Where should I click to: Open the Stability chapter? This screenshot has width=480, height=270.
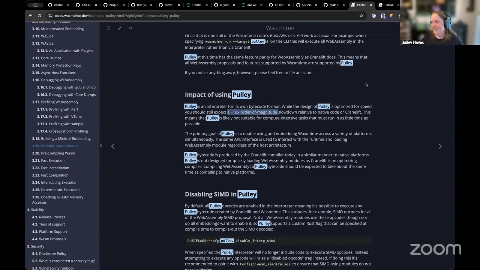[35, 210]
